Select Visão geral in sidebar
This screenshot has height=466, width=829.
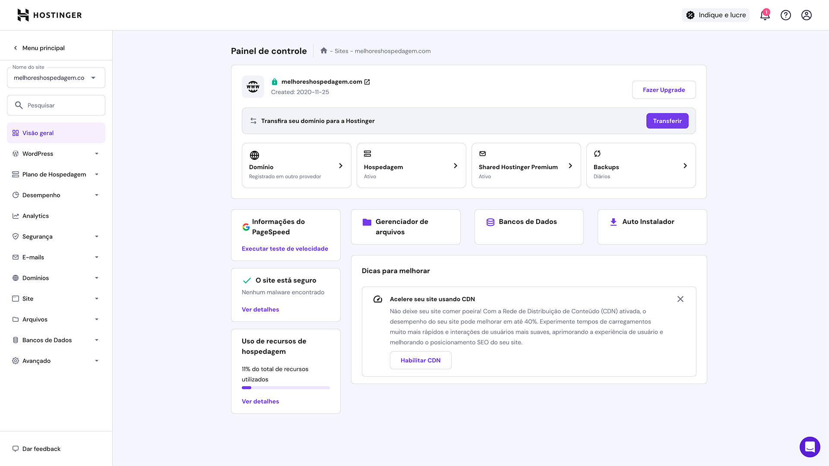(56, 133)
